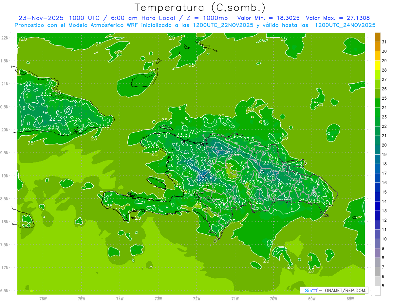Click the "18N" latitude axis label

tap(5, 222)
